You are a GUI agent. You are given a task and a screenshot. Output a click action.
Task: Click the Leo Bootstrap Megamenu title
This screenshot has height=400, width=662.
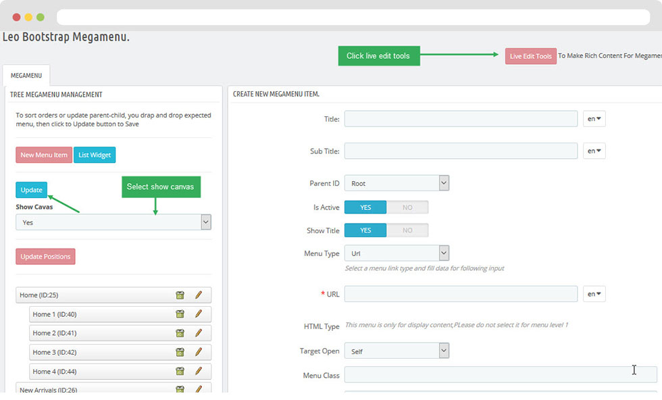(x=66, y=36)
